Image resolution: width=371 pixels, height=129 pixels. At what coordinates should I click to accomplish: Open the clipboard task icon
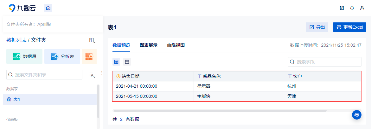342,8
